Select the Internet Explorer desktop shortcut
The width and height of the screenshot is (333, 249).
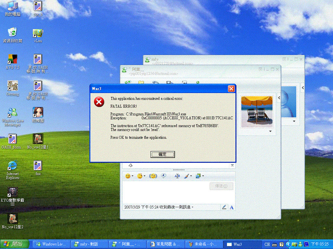click(13, 170)
